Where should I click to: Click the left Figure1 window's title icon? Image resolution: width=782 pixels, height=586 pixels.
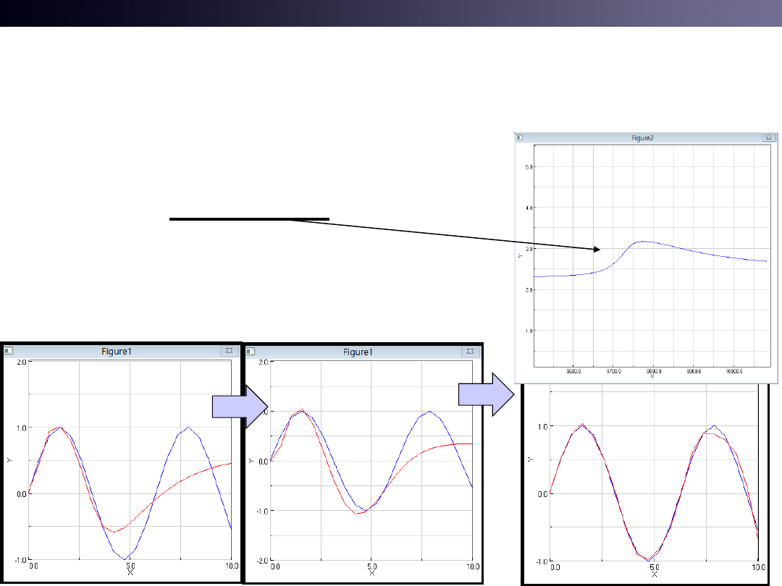tap(8, 351)
